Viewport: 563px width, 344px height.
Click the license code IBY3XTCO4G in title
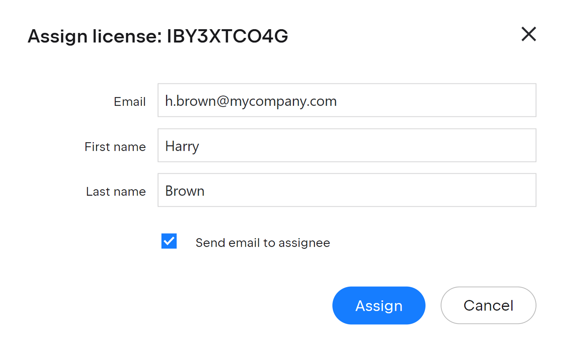click(x=227, y=36)
